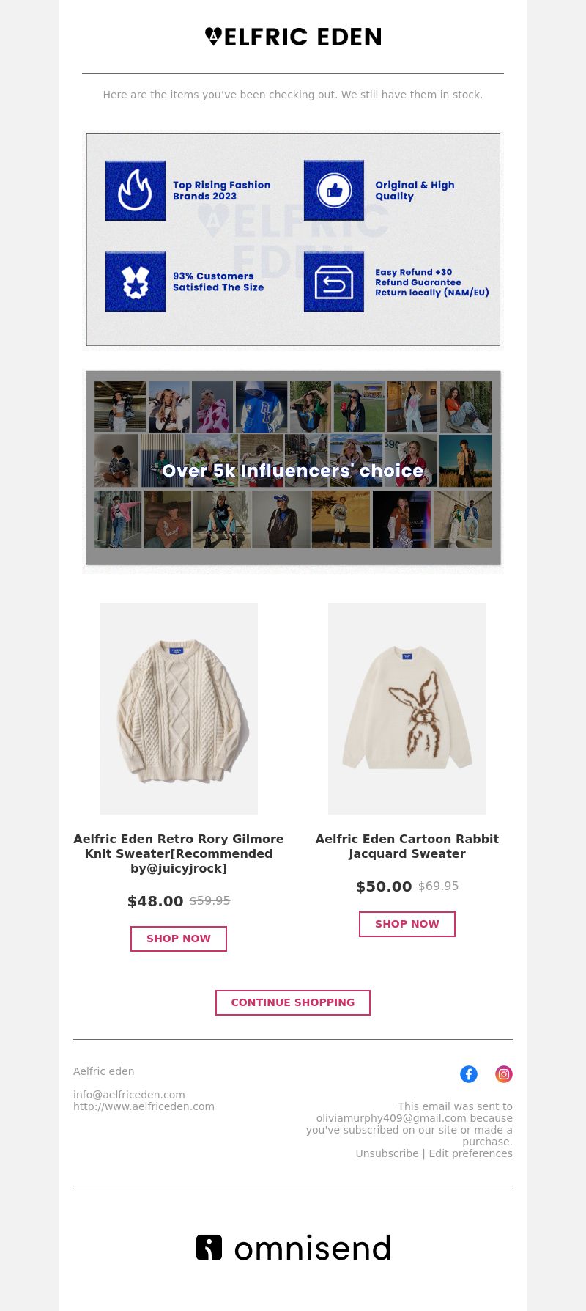Open the cable knit sweater product image
The width and height of the screenshot is (586, 1311).
[179, 709]
